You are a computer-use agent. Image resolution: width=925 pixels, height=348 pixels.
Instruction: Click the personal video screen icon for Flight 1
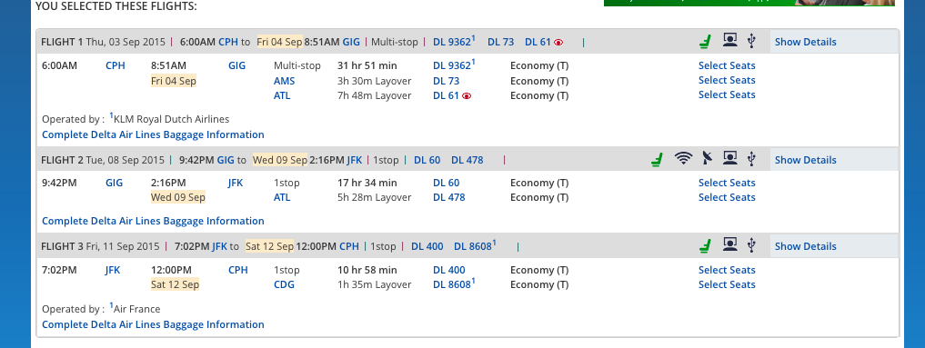[729, 40]
